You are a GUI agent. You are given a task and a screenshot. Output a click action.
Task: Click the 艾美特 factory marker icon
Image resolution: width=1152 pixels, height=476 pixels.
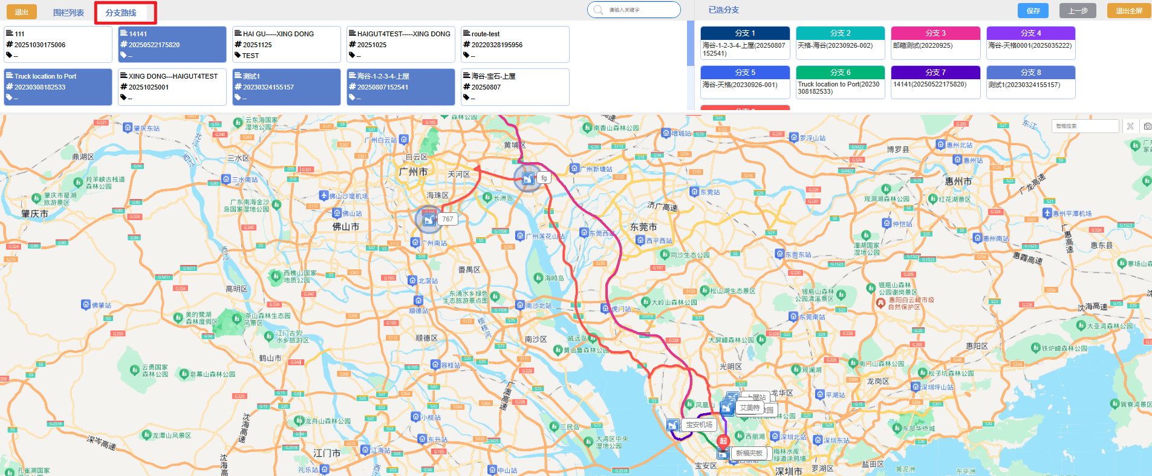coord(727,408)
